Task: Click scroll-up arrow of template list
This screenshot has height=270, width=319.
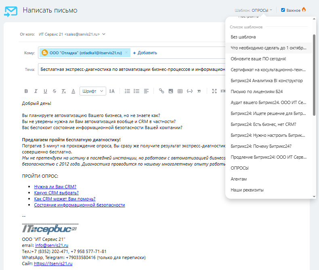Action: click(x=314, y=19)
